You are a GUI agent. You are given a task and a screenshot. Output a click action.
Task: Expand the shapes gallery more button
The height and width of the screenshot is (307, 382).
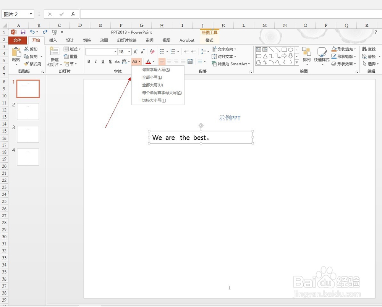click(x=297, y=63)
